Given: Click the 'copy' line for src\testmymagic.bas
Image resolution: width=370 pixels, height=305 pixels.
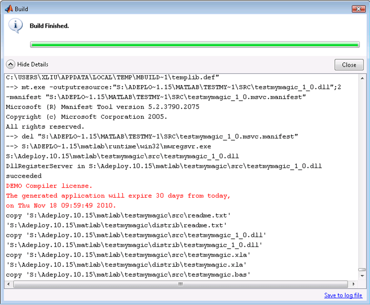Looking at the screenshot, I should click(x=128, y=275).
